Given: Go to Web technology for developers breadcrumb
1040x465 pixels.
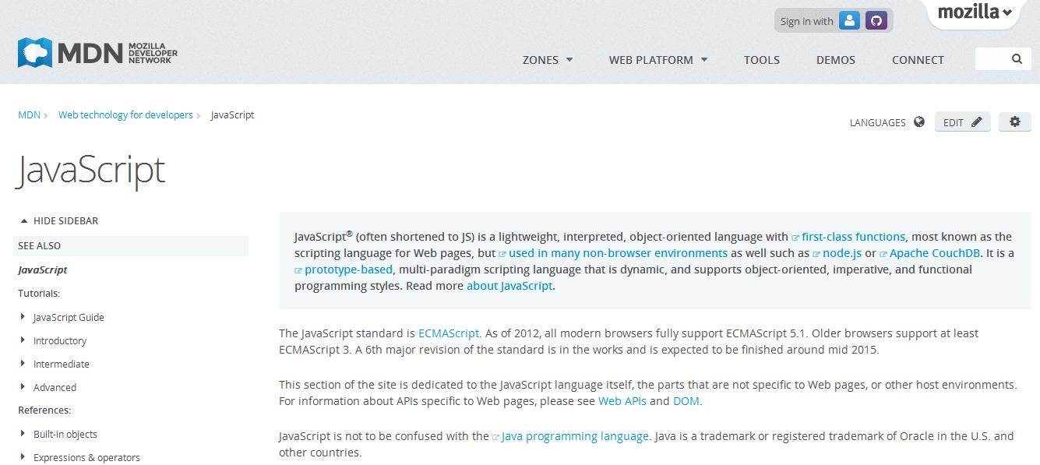Looking at the screenshot, I should coord(125,114).
